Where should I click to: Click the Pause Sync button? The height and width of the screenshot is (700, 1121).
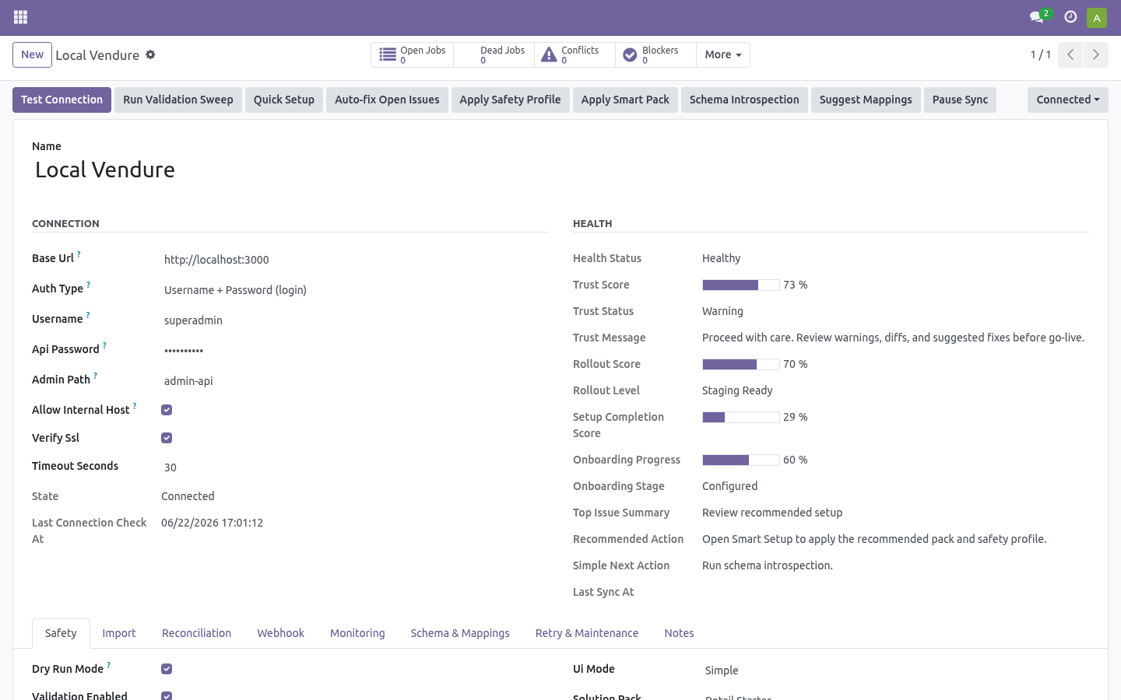(960, 100)
